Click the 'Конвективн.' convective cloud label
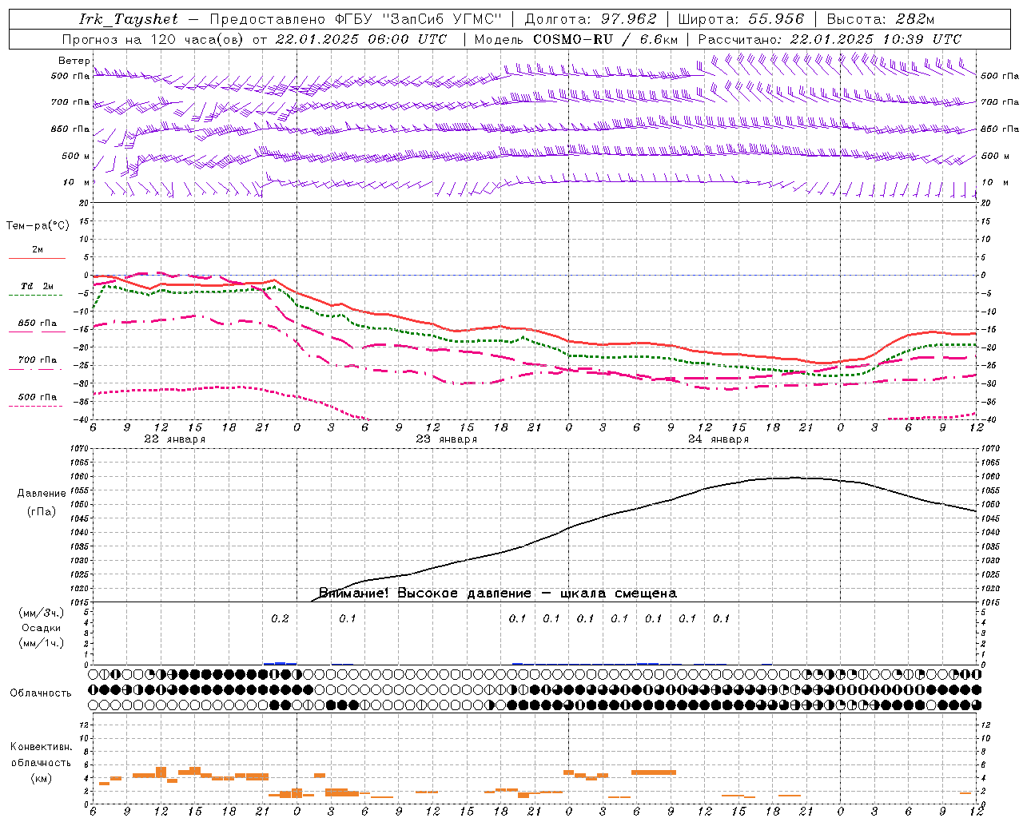Screen dimensions: 1023x818 click(x=41, y=747)
